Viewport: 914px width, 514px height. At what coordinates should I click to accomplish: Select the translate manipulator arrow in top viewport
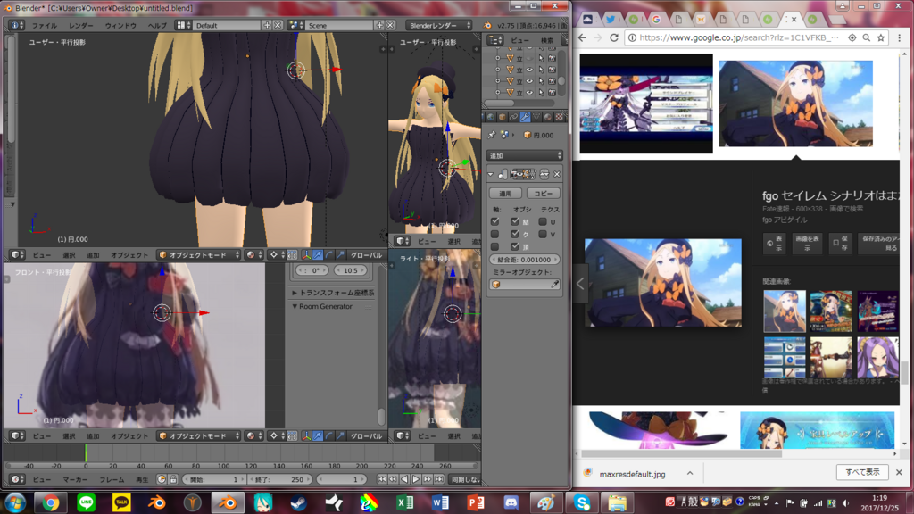point(318,254)
